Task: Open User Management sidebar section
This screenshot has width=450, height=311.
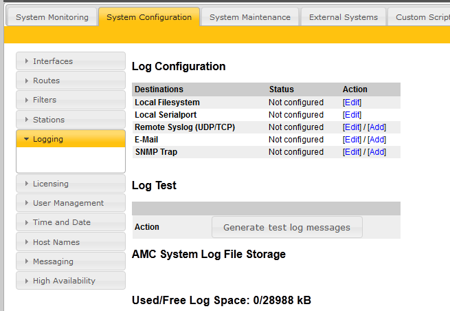Action: coord(70,203)
